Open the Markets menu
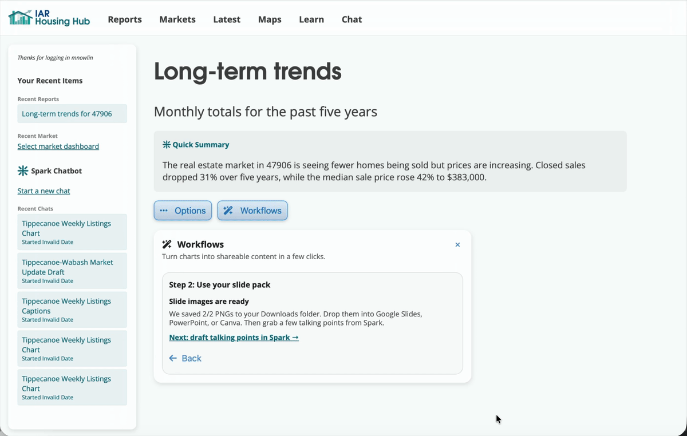Viewport: 687px width, 436px height. (177, 19)
